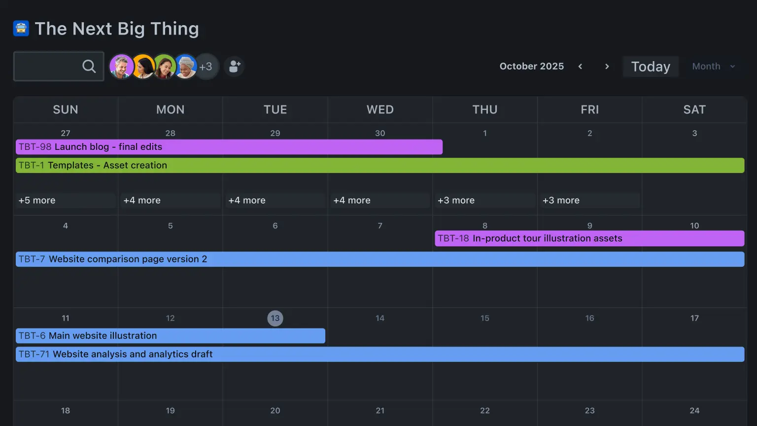Screen dimensions: 757x426
Task: Select the first avatar with purple ring
Action: point(121,66)
